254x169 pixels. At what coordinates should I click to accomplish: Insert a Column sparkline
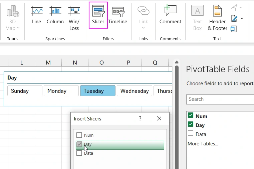point(55,15)
